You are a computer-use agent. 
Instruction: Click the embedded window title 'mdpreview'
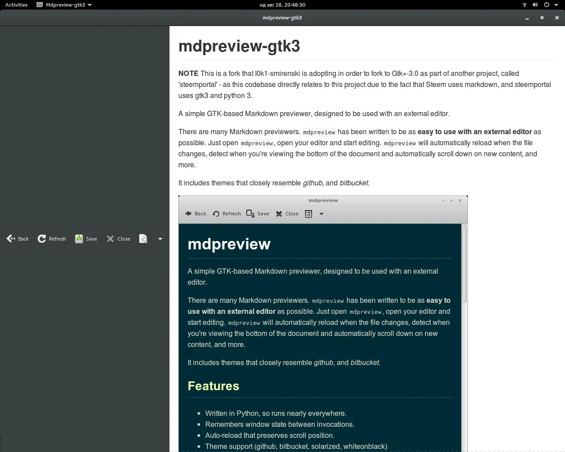tap(323, 200)
